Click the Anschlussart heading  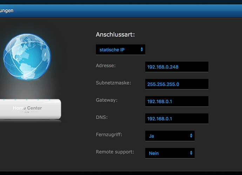[x=115, y=35]
